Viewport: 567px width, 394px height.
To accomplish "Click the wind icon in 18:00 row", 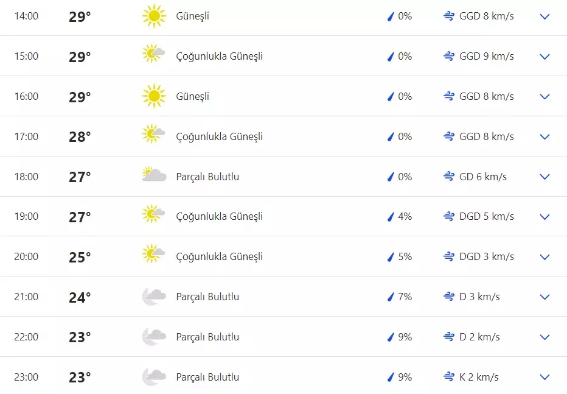I will (x=449, y=177).
